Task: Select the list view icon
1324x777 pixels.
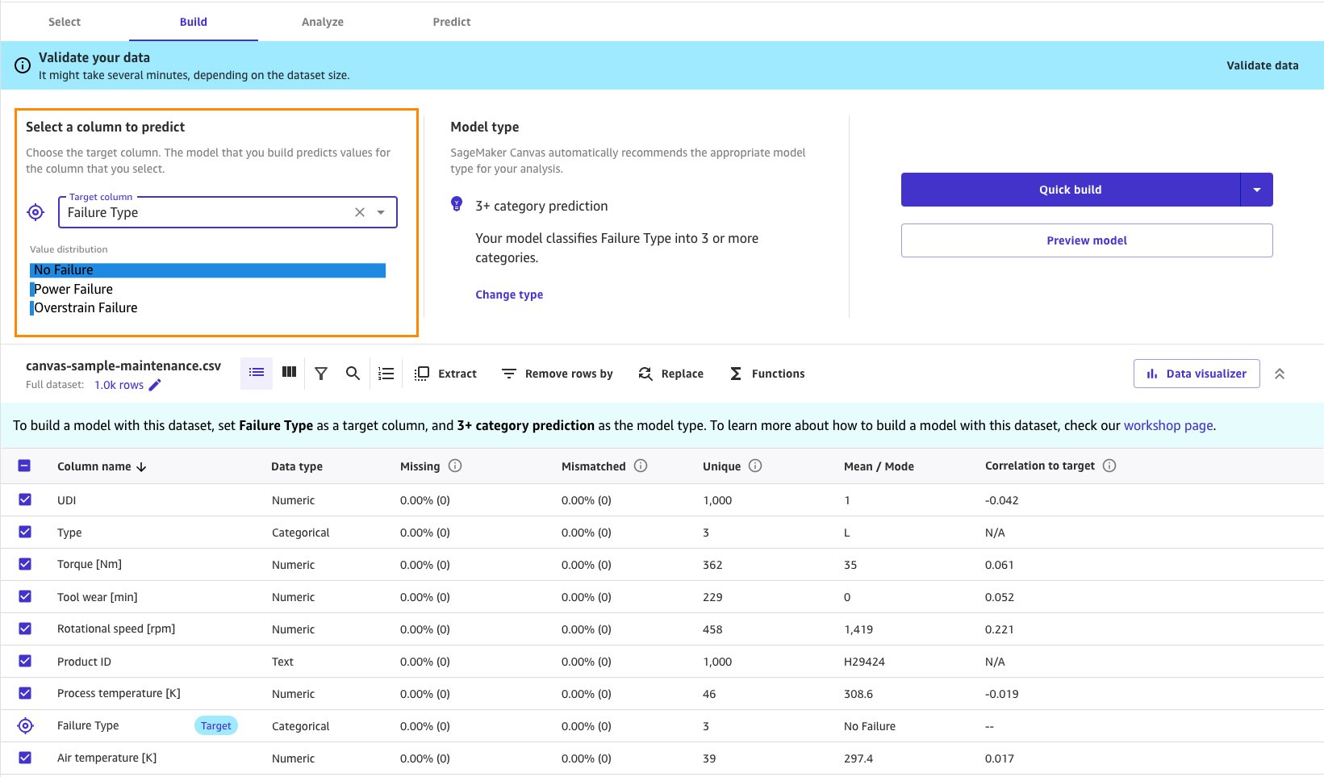Action: (x=257, y=373)
